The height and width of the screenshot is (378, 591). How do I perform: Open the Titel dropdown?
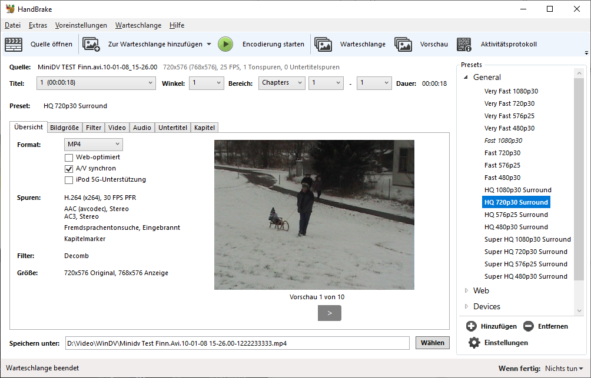(96, 83)
